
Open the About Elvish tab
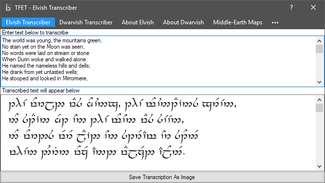pyautogui.click(x=138, y=22)
